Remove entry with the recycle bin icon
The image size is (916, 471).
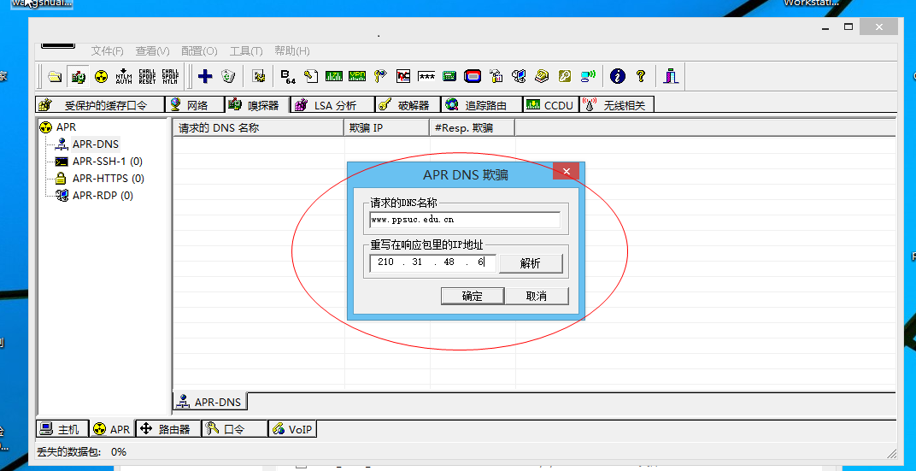228,76
